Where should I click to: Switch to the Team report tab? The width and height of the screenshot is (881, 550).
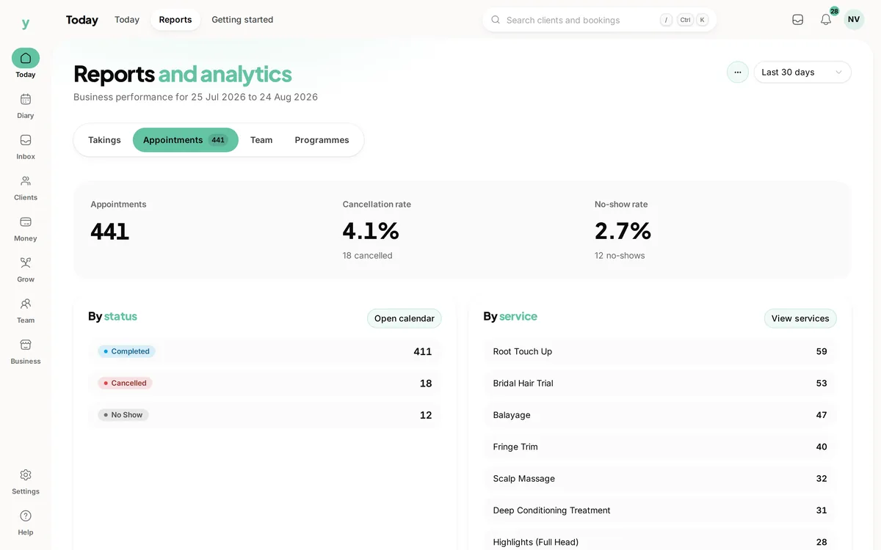coord(261,140)
